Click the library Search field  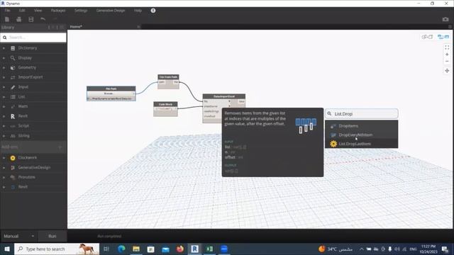(33, 38)
